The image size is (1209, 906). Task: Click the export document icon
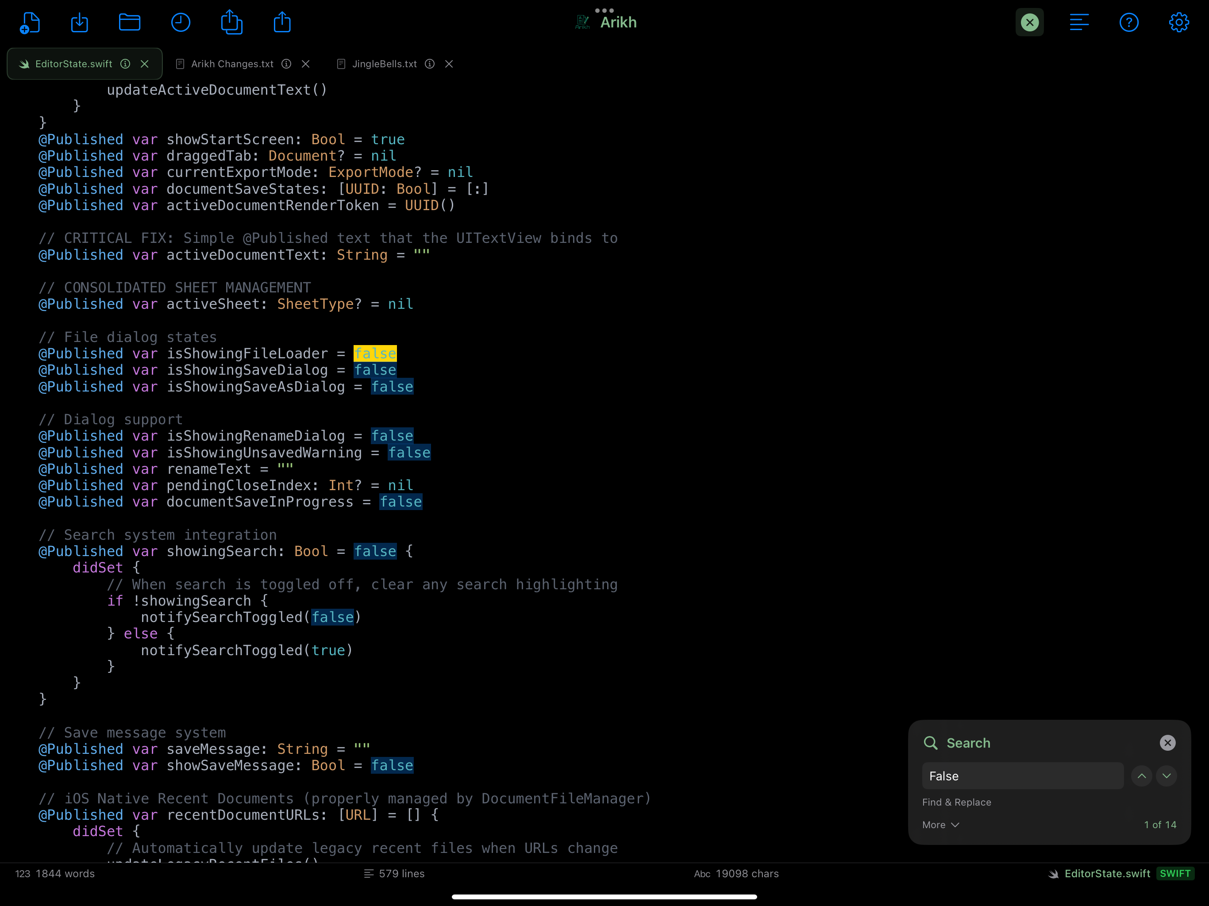[x=232, y=23]
